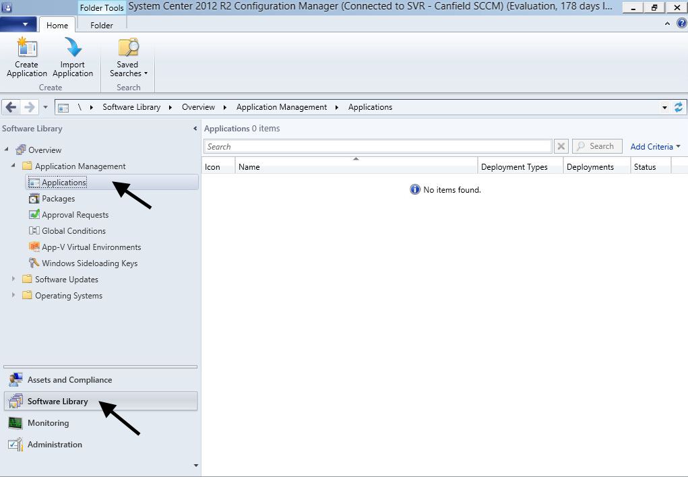Image resolution: width=688 pixels, height=477 pixels.
Task: Click the Monitoring workspace icon
Action: pyautogui.click(x=15, y=423)
